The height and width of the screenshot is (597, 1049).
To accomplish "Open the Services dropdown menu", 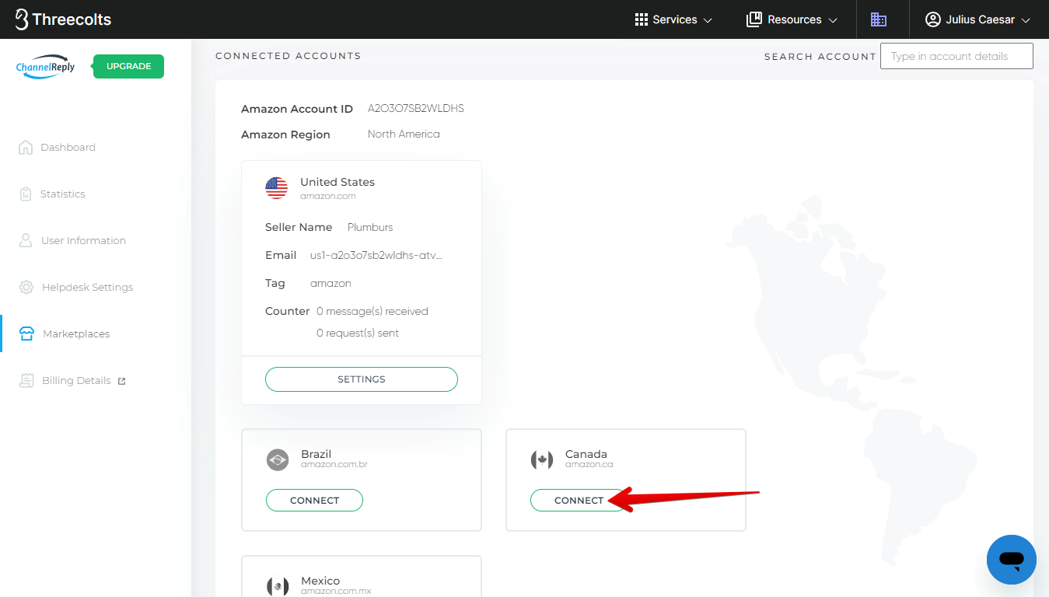I will [x=673, y=19].
